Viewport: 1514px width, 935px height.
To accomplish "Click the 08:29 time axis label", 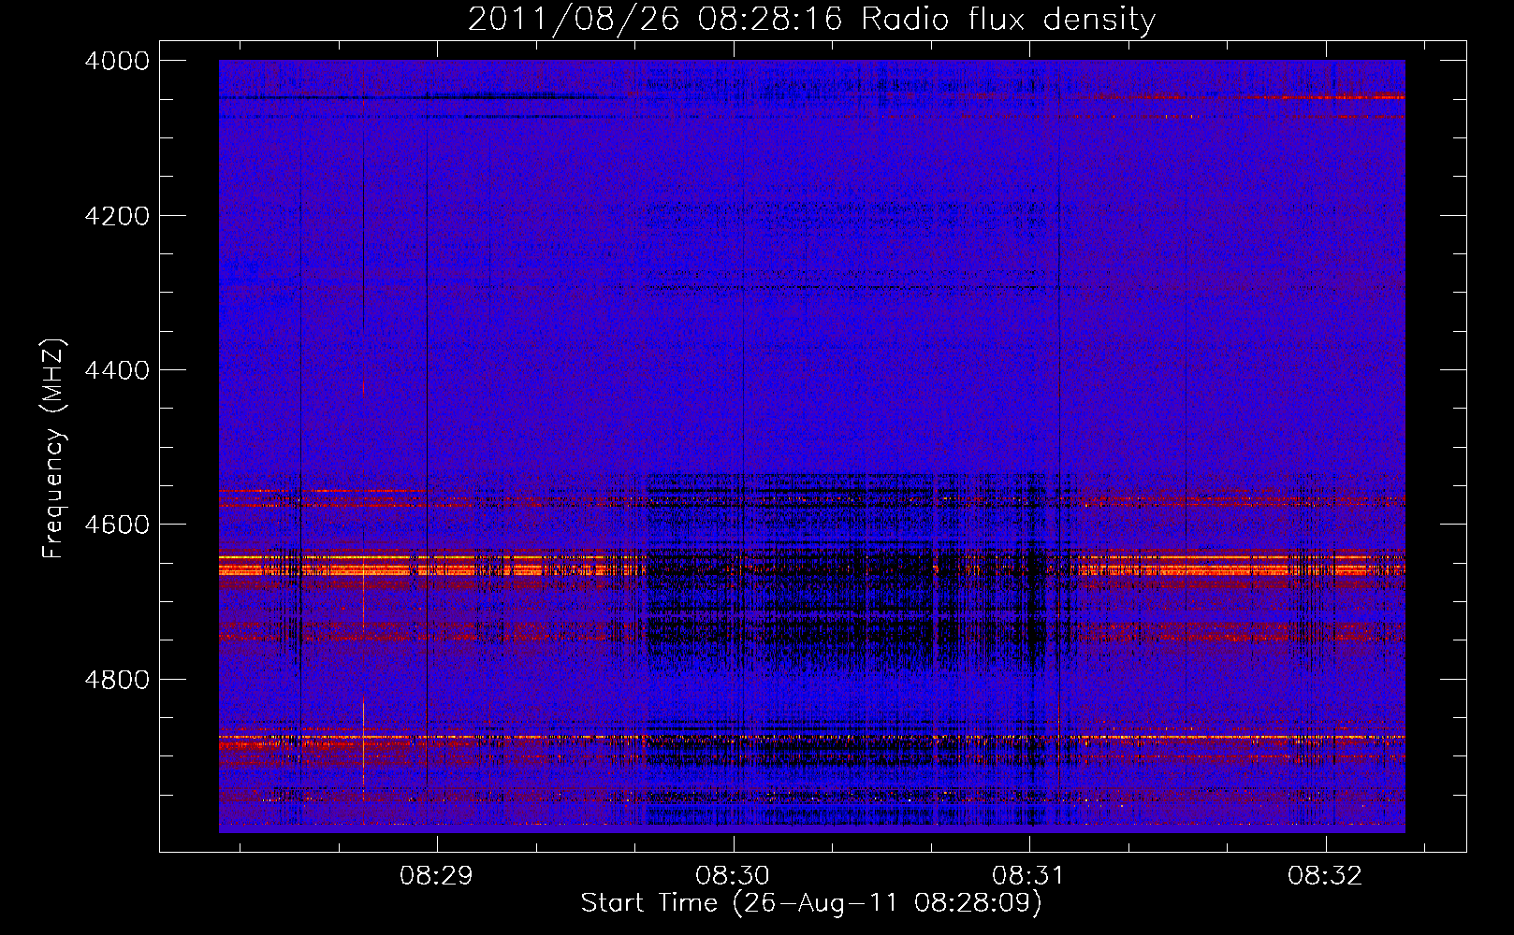I will (436, 876).
